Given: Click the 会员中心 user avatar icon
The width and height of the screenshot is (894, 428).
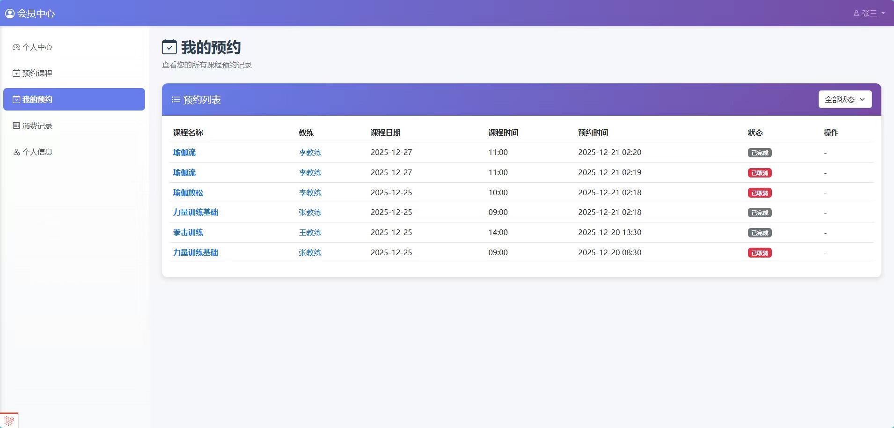Looking at the screenshot, I should pyautogui.click(x=10, y=14).
